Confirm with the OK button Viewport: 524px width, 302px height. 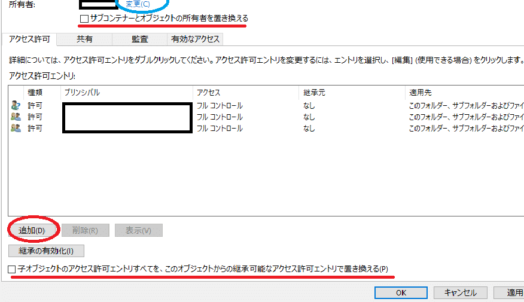pos(401,293)
